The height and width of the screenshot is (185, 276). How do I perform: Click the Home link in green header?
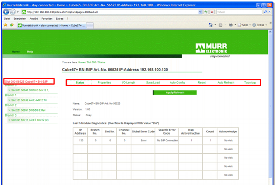[x=16, y=52]
